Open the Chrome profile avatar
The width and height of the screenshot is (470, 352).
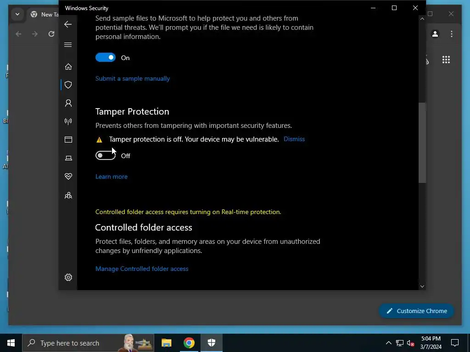tap(435, 34)
